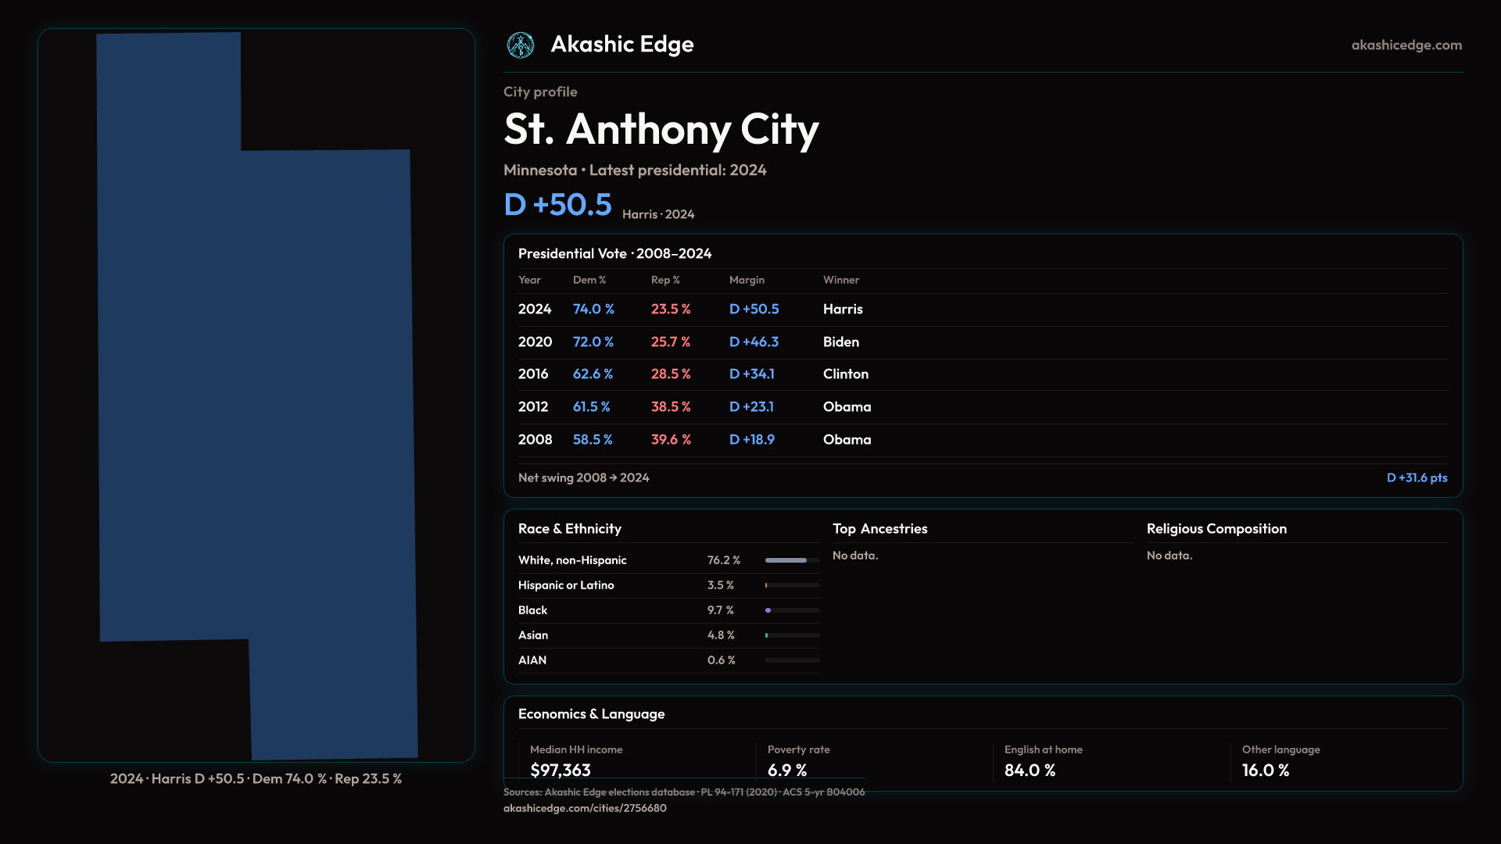The width and height of the screenshot is (1501, 844).
Task: Click the Hispanic or Latino row
Action: (566, 585)
